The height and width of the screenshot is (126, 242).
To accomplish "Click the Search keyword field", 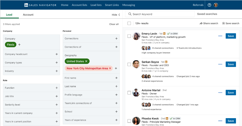I will click(160, 14).
